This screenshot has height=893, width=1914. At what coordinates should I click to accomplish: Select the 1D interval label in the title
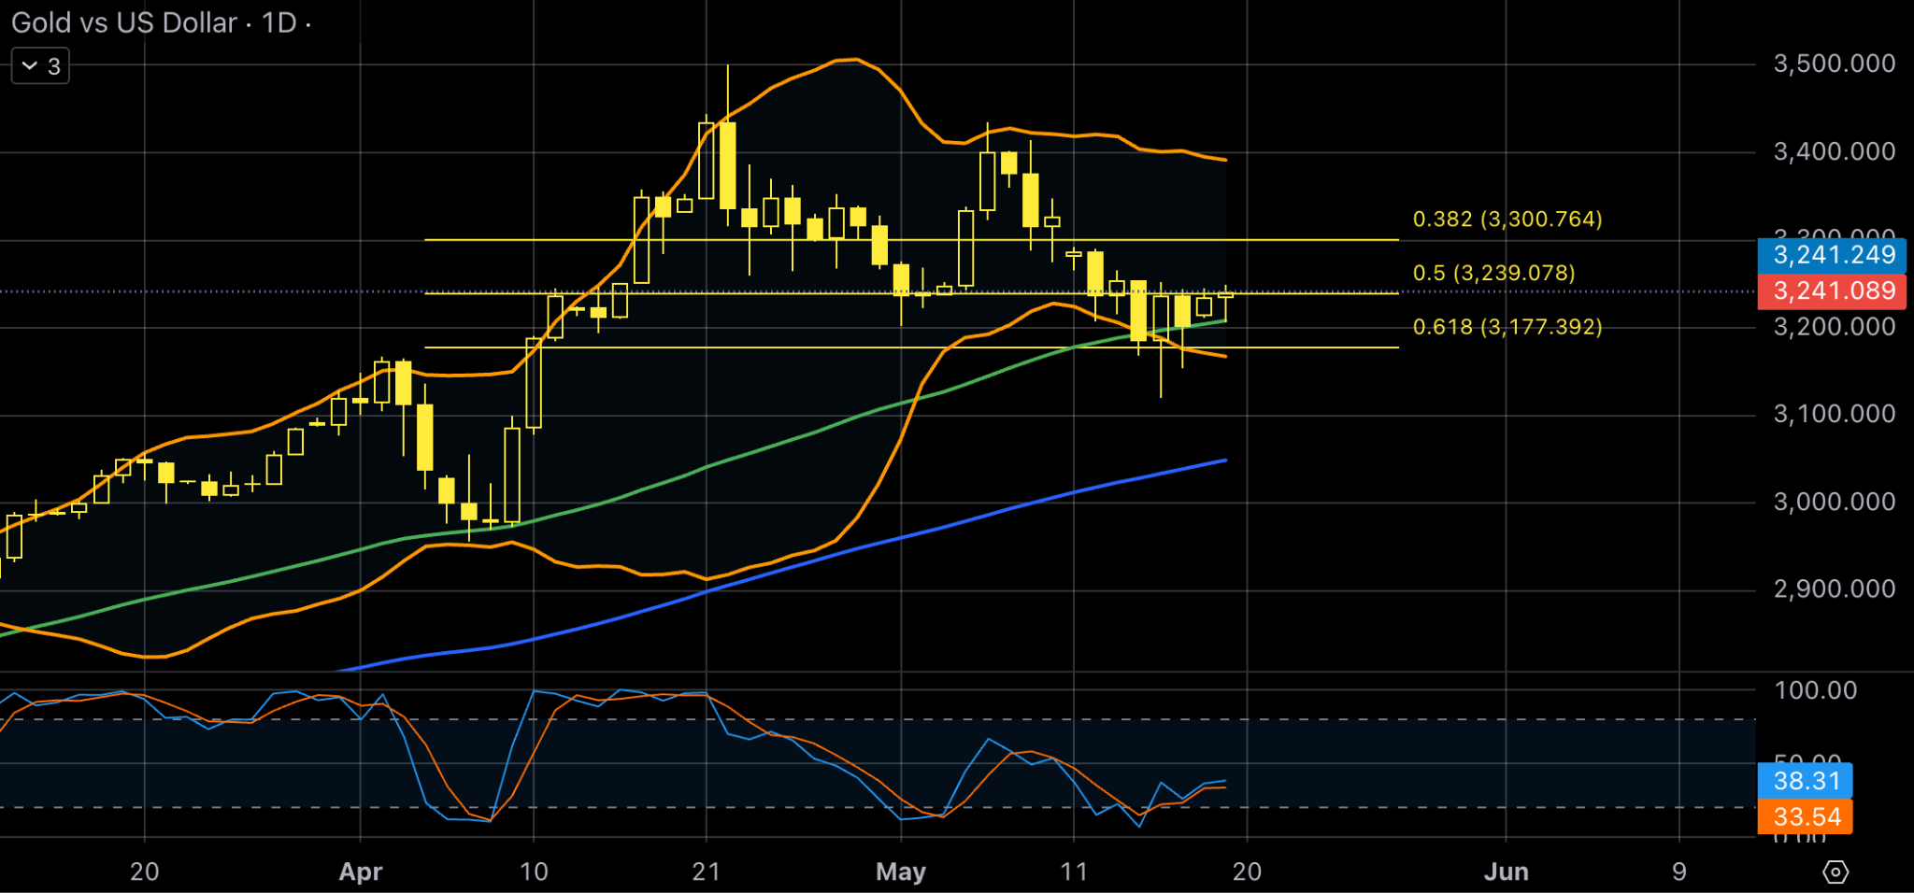(279, 22)
